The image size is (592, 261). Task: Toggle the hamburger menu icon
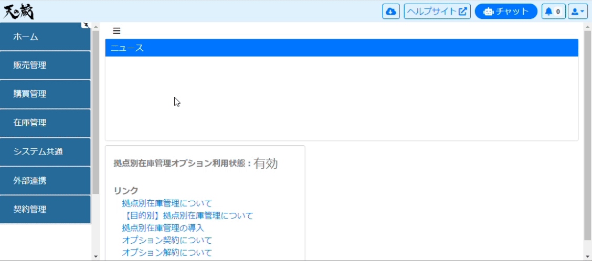click(x=117, y=31)
